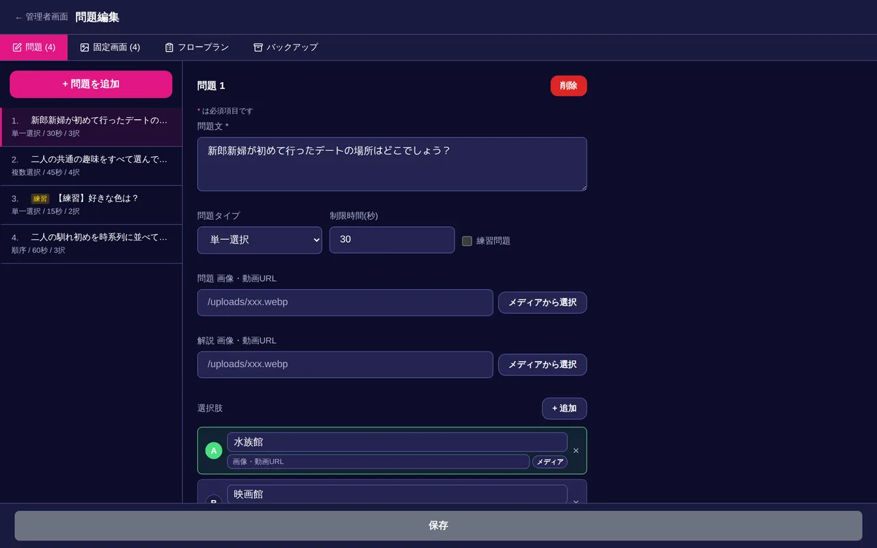Click choice A text field 水族館
The image size is (877, 548).
click(397, 442)
